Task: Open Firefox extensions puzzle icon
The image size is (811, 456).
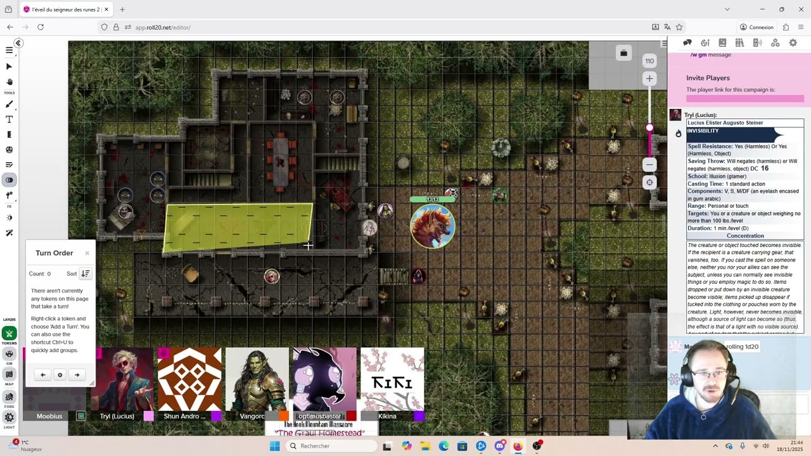Action: point(786,27)
